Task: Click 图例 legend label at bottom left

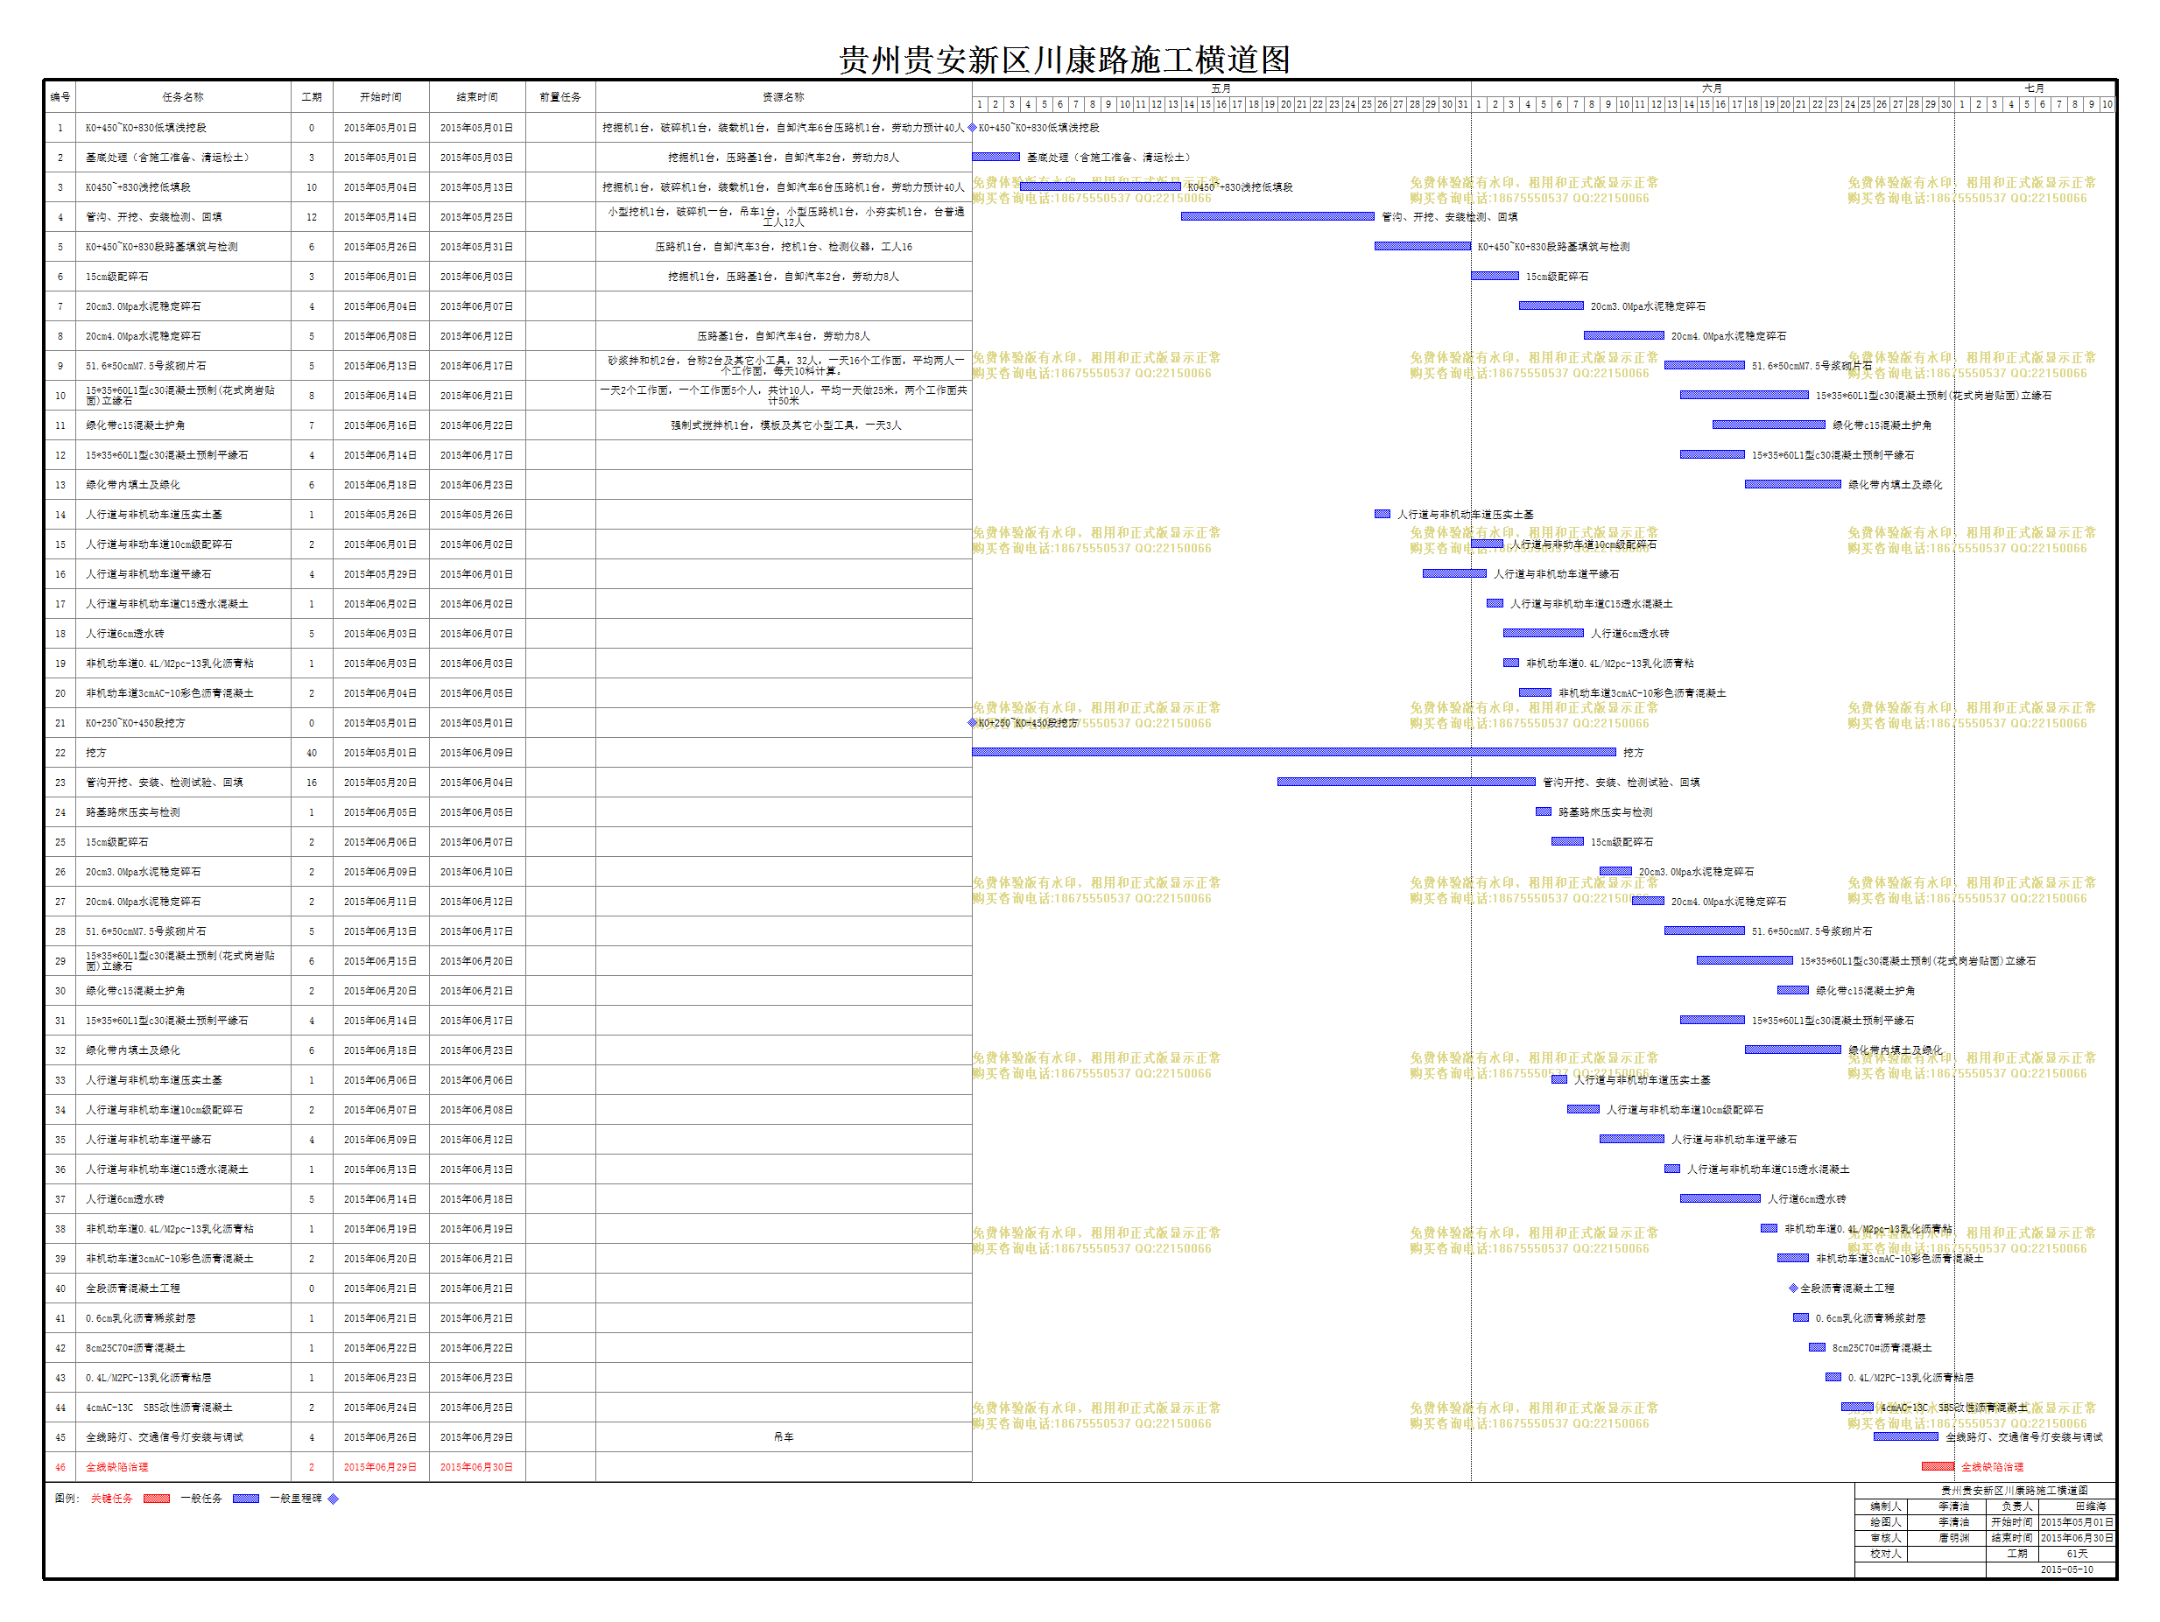Action: 67,1499
